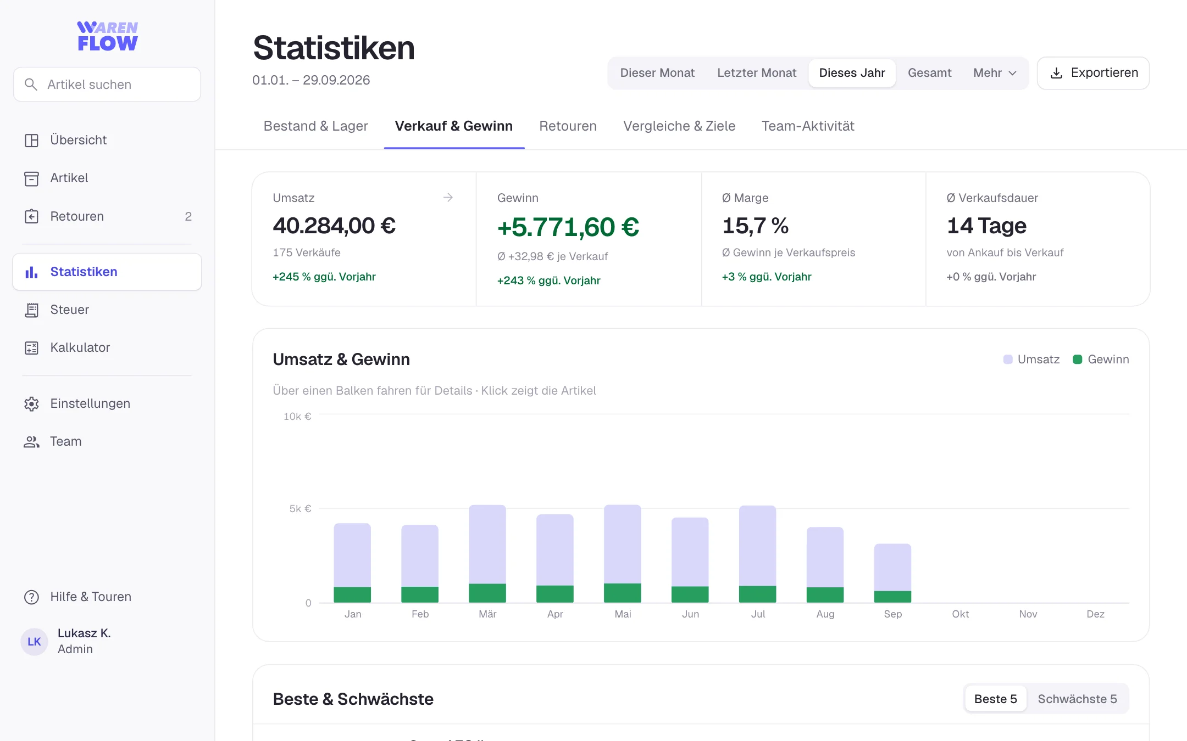This screenshot has height=741, width=1187.
Task: Open the Retouren statistics tab
Action: pos(568,126)
